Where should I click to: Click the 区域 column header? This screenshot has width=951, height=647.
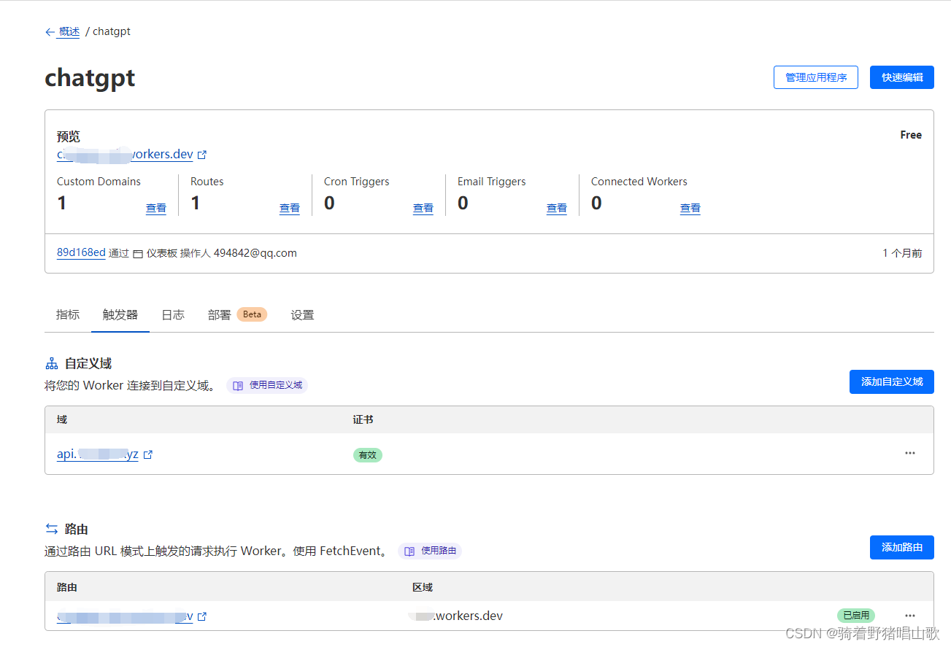point(423,587)
